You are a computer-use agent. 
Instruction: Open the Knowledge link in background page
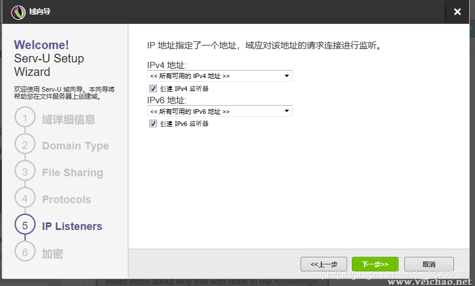tap(296, 282)
